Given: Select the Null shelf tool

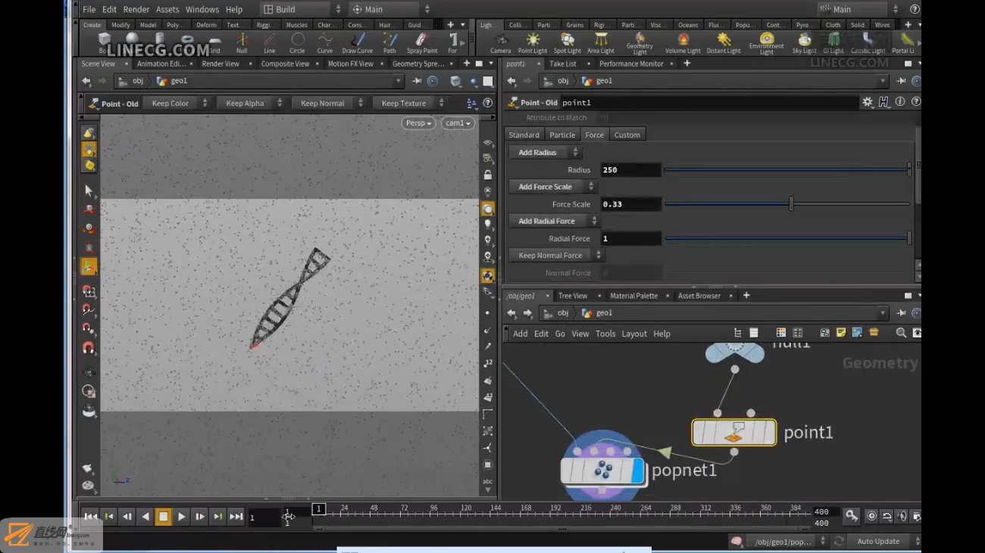Looking at the screenshot, I should click(242, 42).
